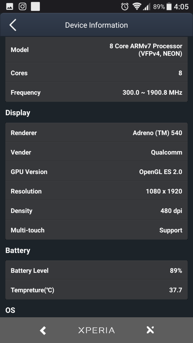Select the Renderer Adreno 540 row
The image size is (193, 343).
pos(96,133)
